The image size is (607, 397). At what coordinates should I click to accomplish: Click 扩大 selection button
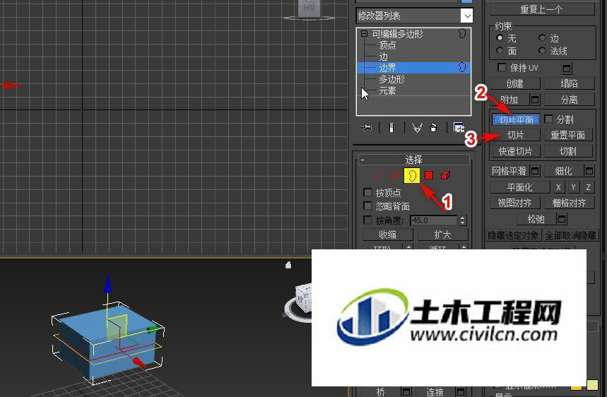click(442, 235)
